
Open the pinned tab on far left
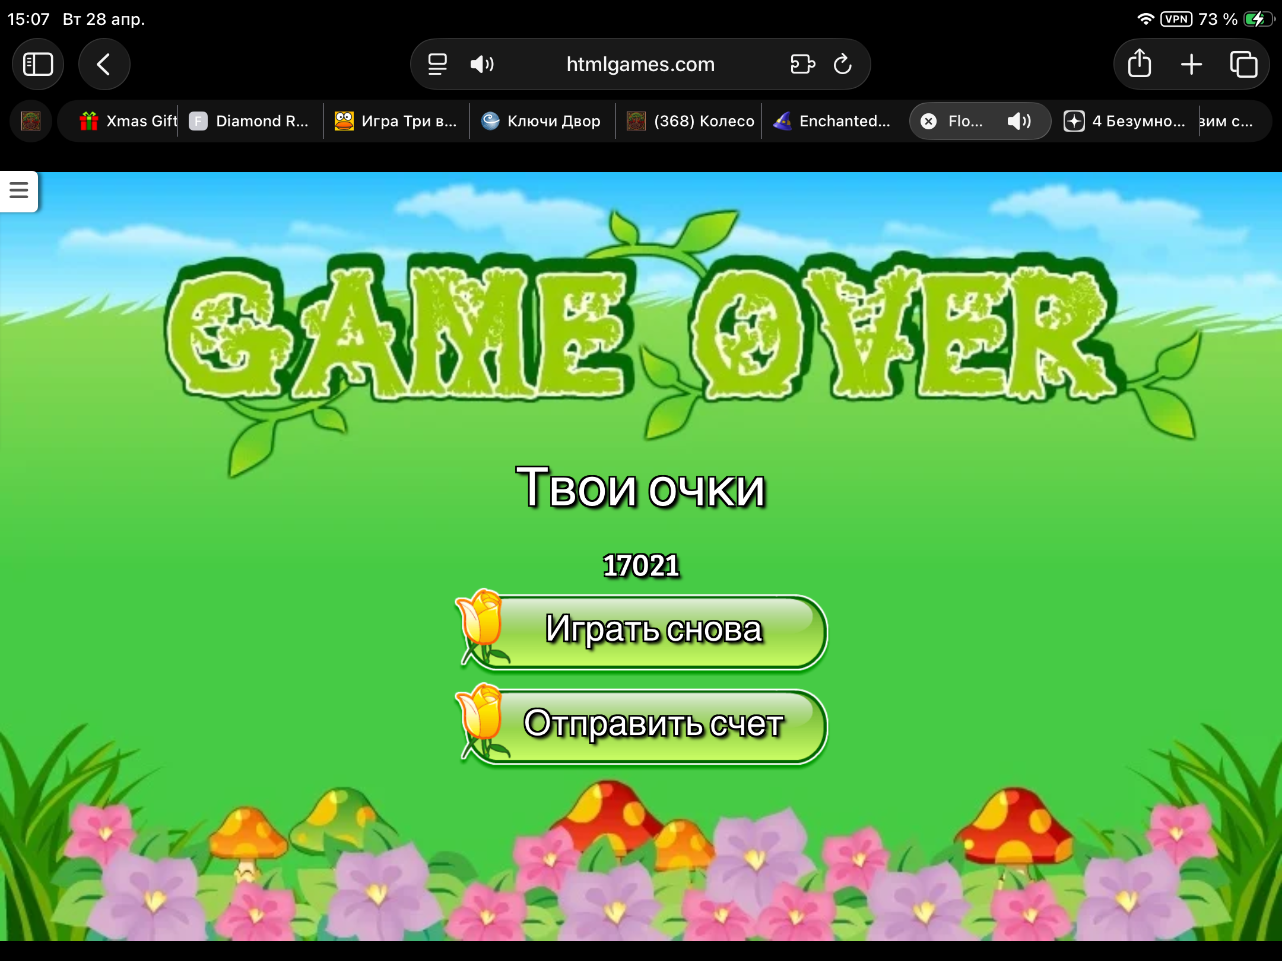31,121
